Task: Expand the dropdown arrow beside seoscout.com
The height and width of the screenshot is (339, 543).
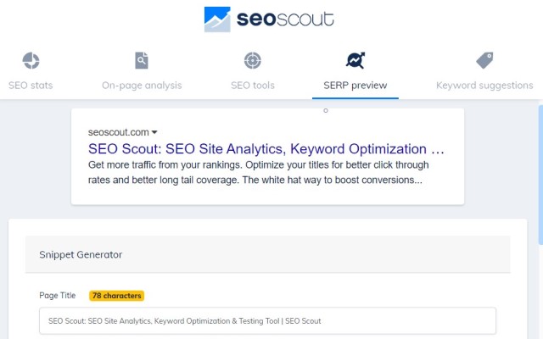Action: click(154, 132)
